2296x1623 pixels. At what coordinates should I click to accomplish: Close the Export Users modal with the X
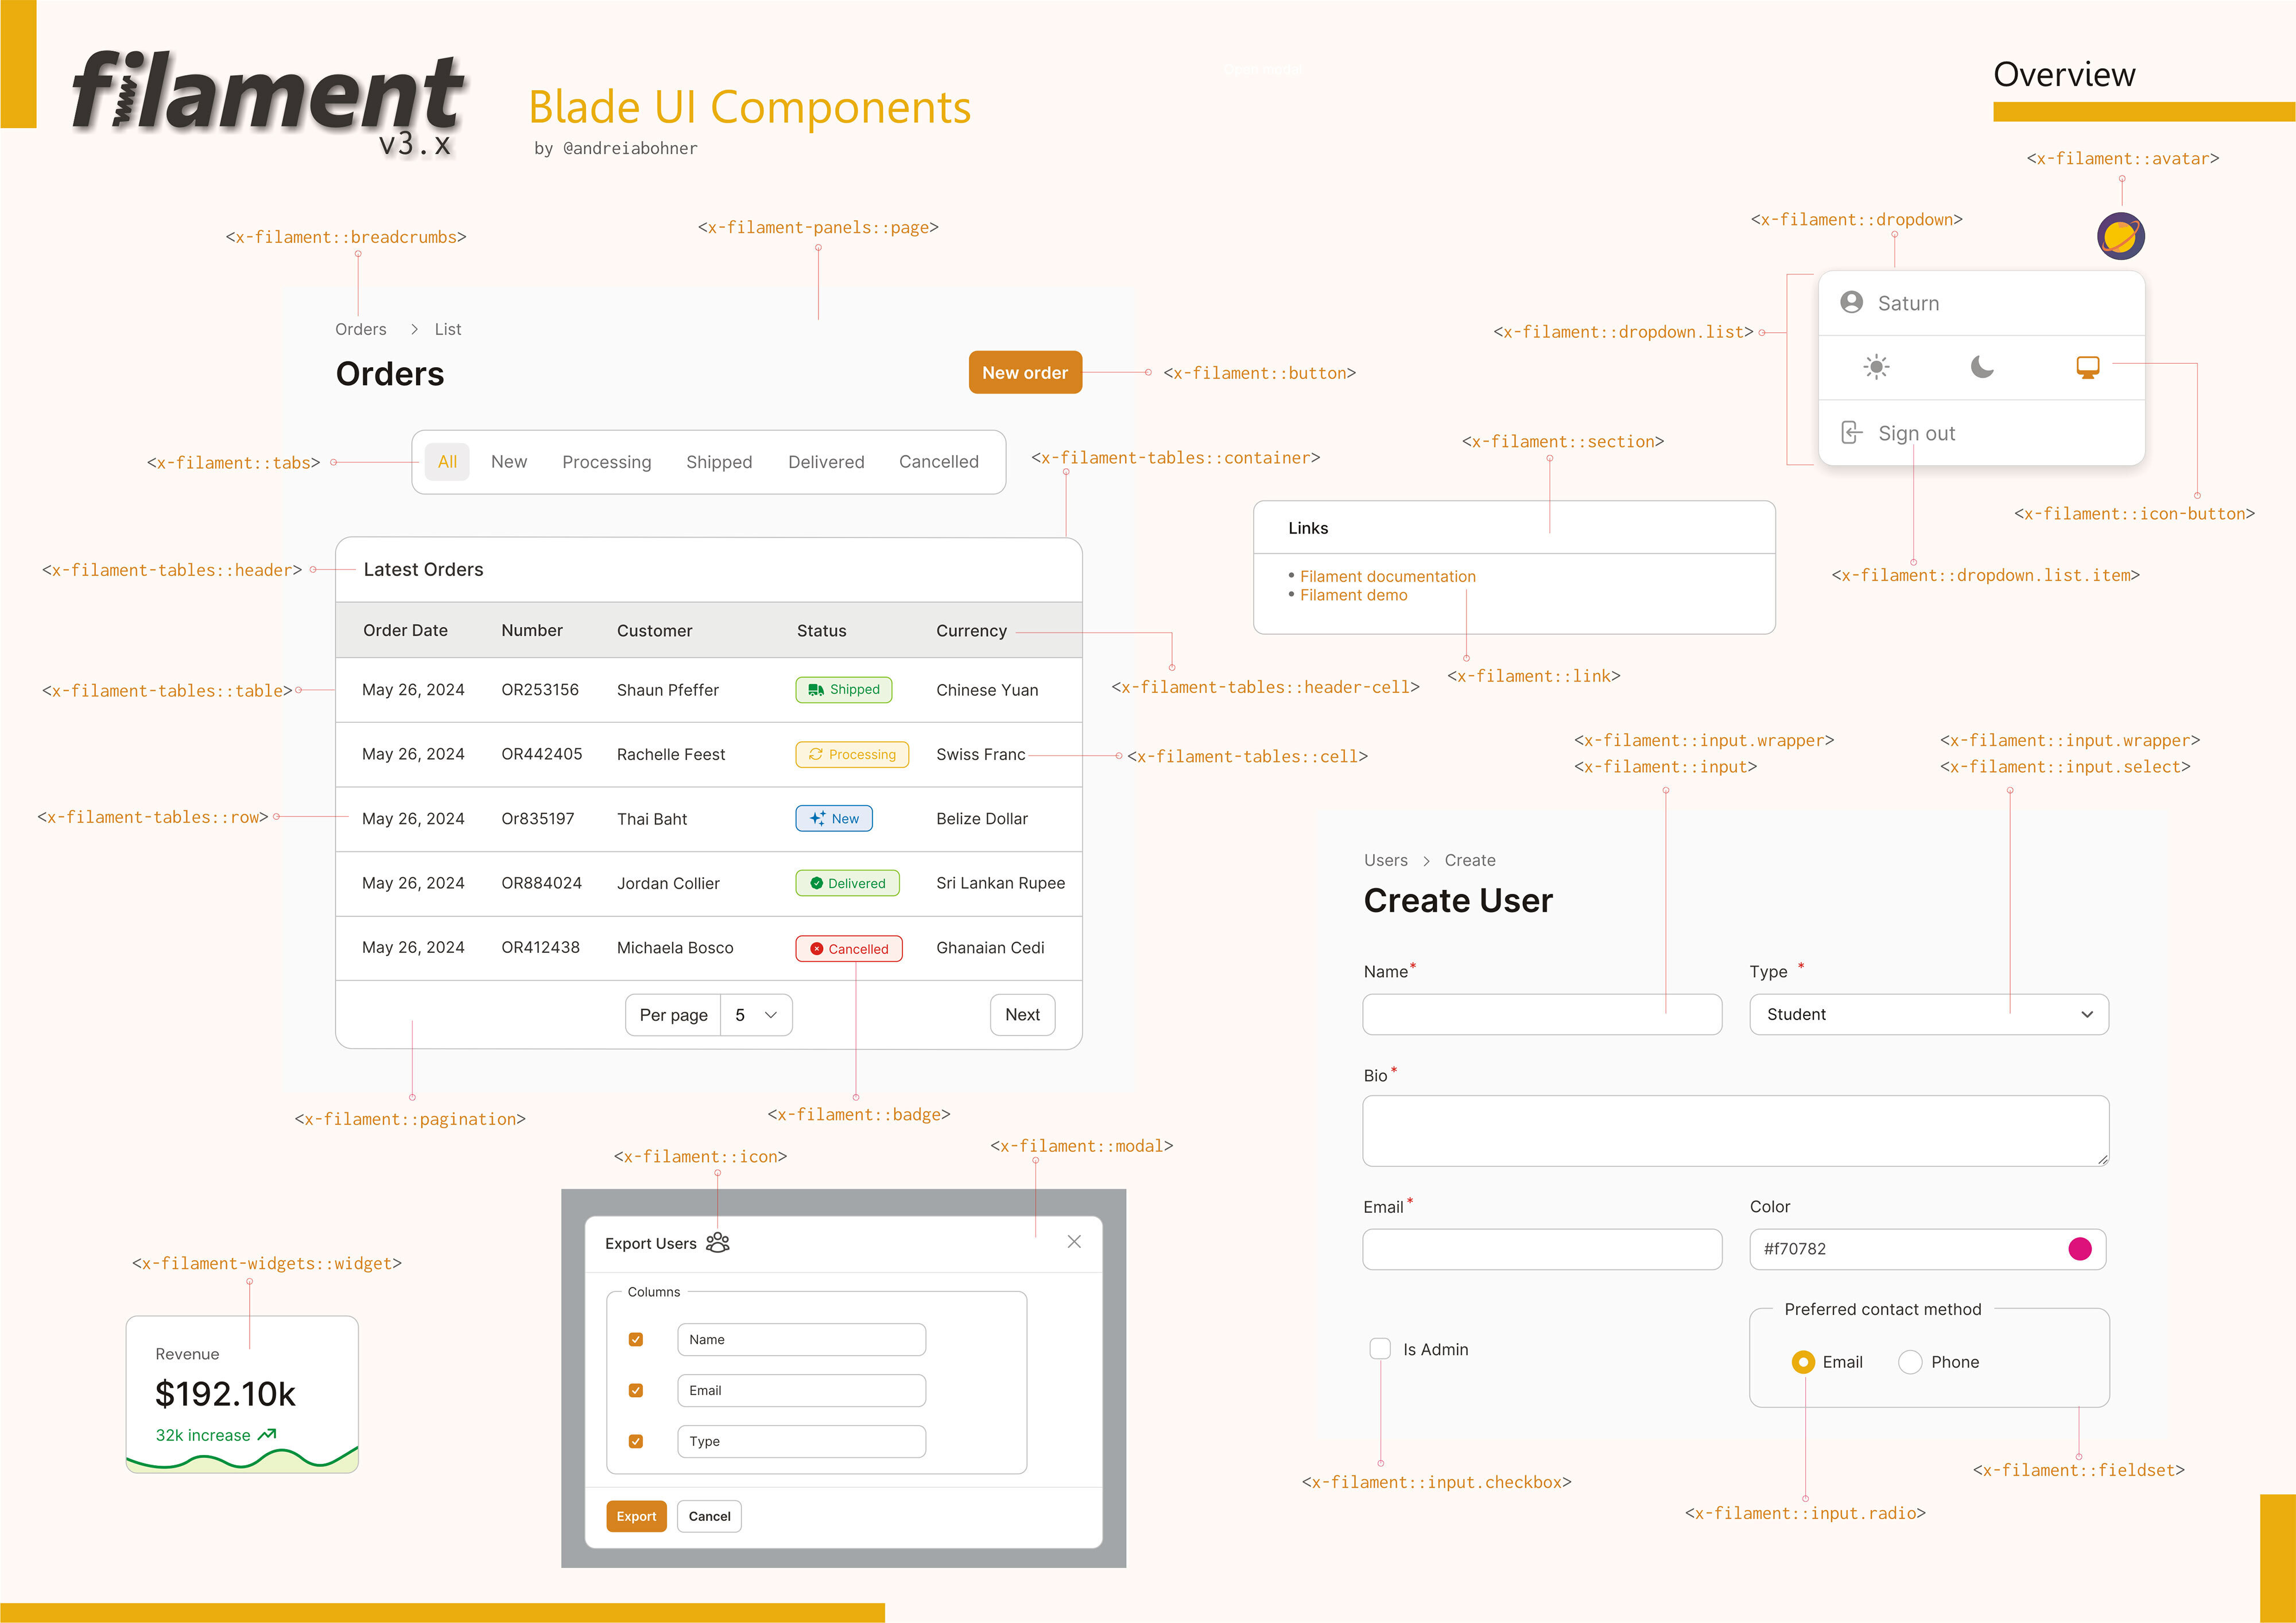1074,1241
